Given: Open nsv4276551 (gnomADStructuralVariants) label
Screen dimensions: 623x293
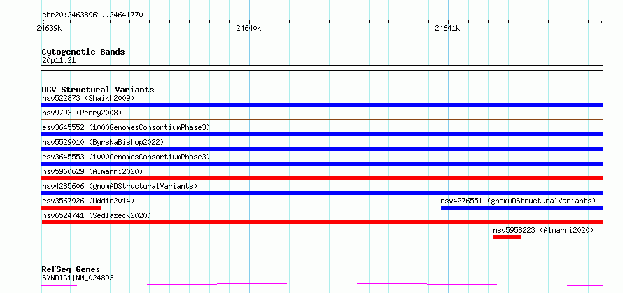Looking at the screenshot, I should coord(518,201).
